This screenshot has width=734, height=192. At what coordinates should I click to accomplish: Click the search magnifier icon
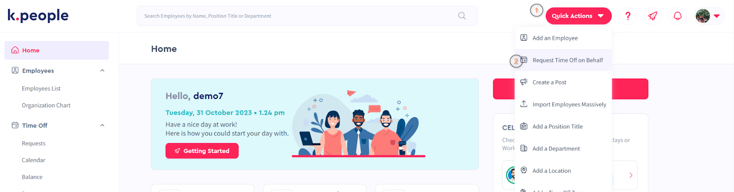click(x=462, y=16)
